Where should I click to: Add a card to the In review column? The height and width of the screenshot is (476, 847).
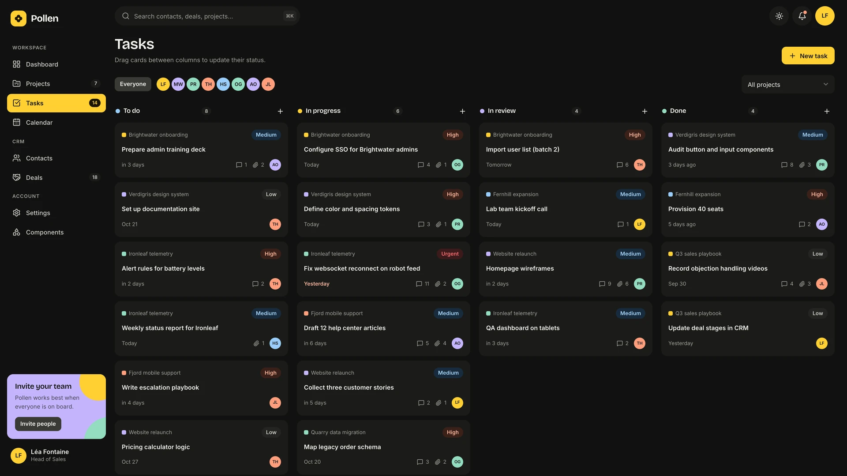click(645, 111)
